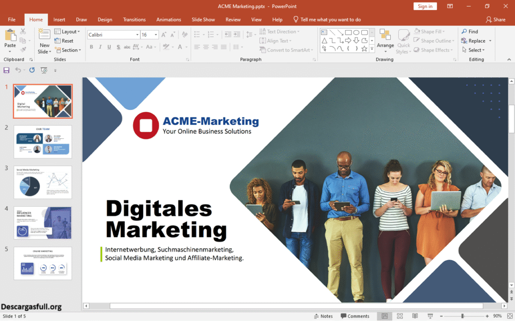
Task: Click the zoom slider handle in status bar
Action: pos(462,316)
